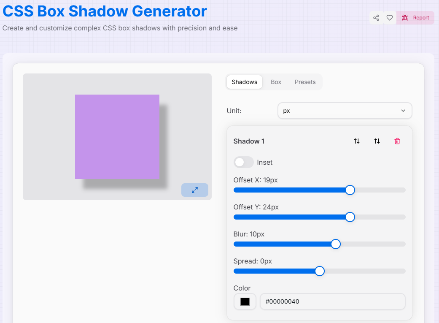Viewport: 439px width, 323px height.
Task: Open the Presets tab
Action: 305,82
